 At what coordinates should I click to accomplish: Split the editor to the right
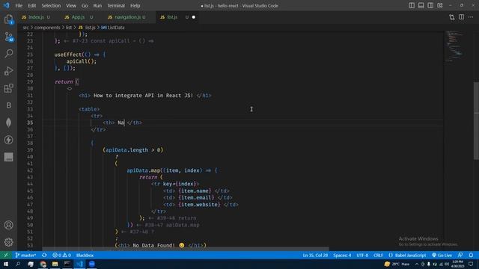coord(461,17)
